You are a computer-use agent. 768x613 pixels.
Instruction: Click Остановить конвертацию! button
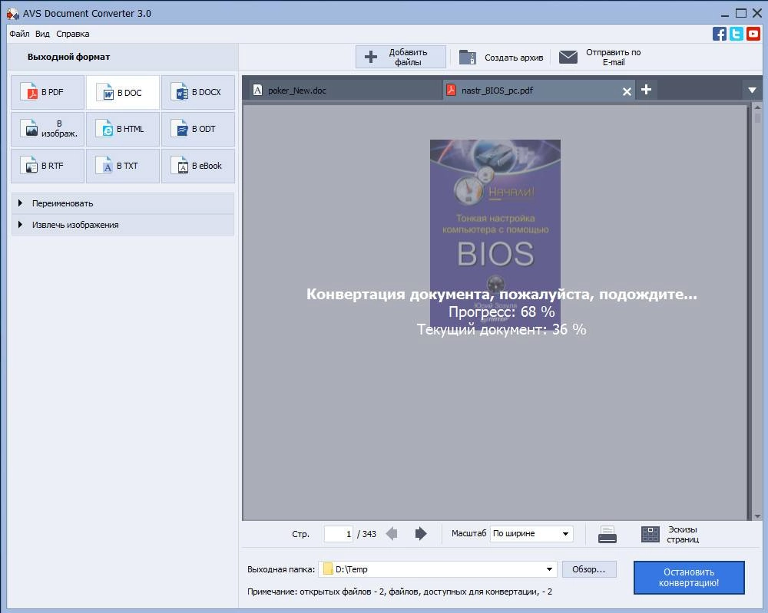pyautogui.click(x=689, y=577)
